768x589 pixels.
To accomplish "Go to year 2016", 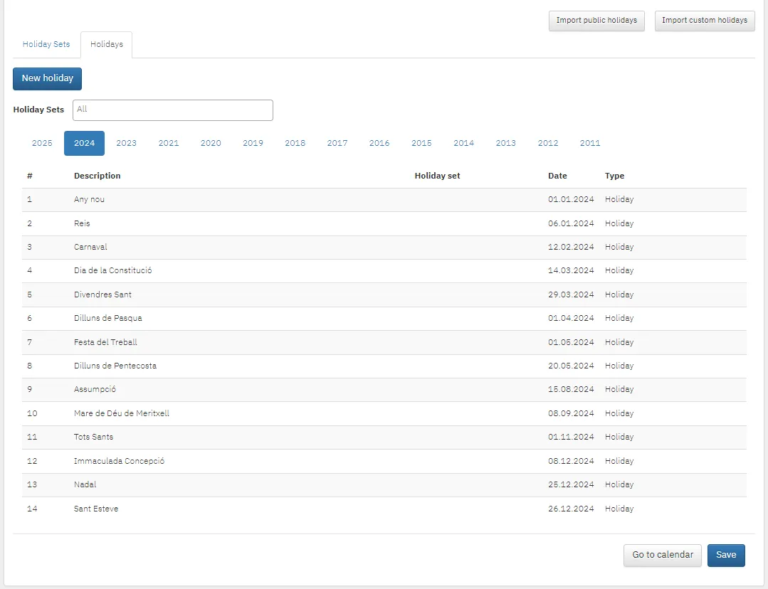I will click(x=379, y=143).
